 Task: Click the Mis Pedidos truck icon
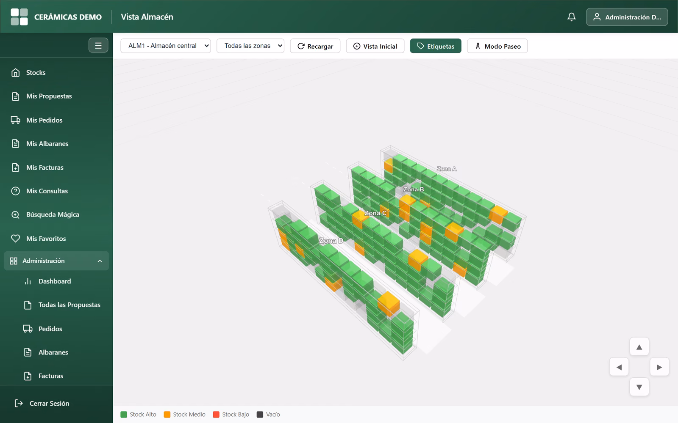[x=16, y=120]
